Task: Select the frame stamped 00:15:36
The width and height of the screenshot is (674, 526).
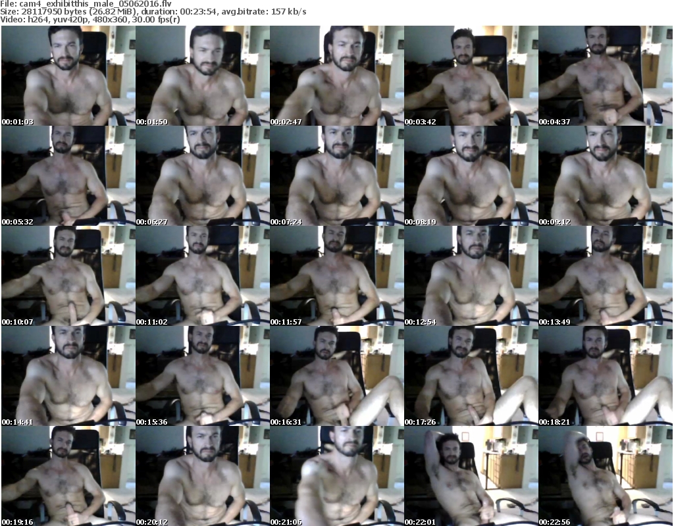Action: click(x=203, y=376)
